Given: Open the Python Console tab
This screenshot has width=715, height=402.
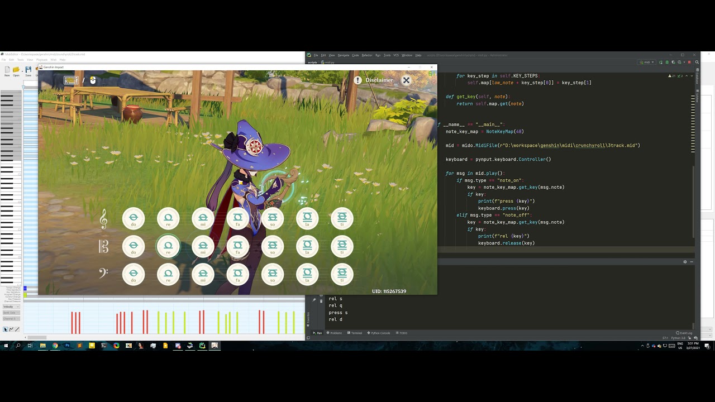Looking at the screenshot, I should click(379, 333).
